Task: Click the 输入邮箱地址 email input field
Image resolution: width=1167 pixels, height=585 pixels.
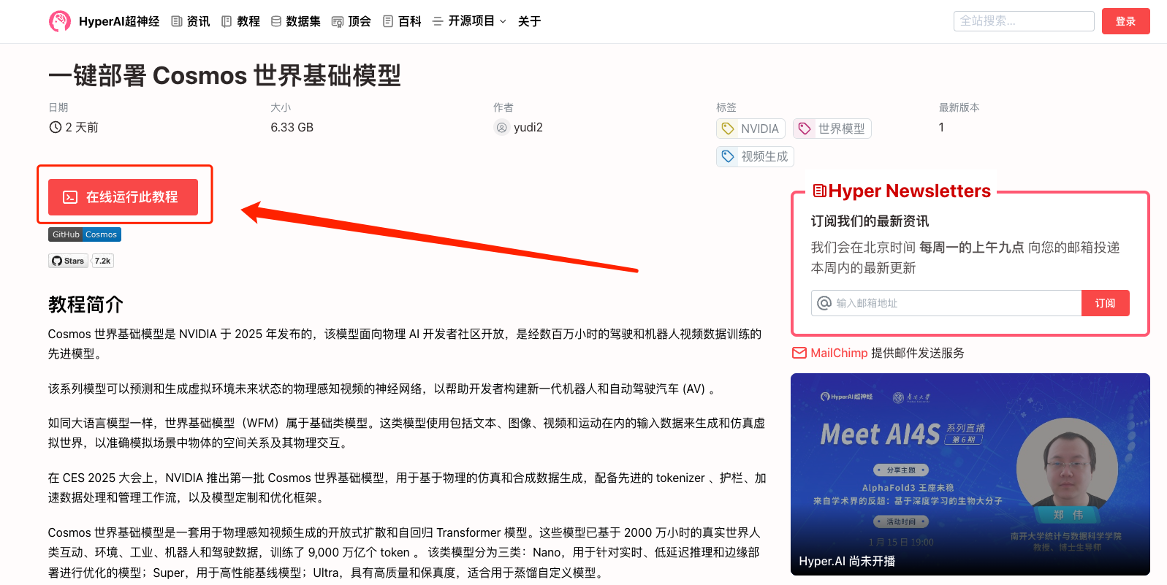Action: 946,303
